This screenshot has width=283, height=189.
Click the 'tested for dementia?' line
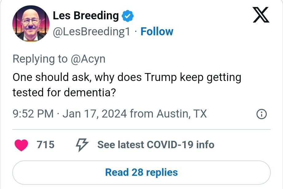tap(64, 92)
